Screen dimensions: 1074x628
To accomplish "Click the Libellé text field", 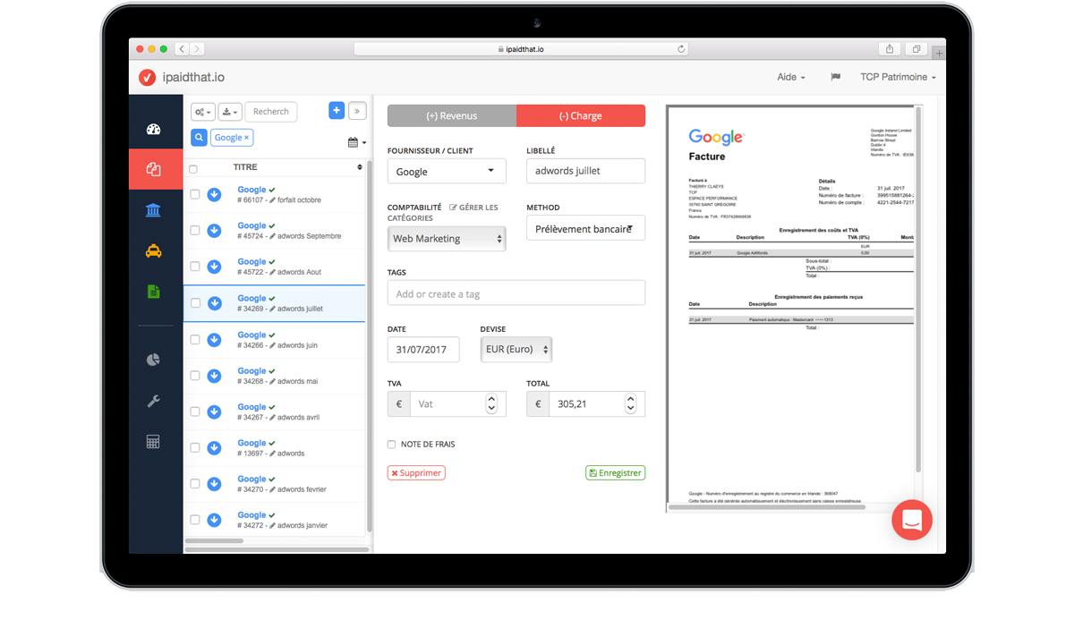I will tap(585, 171).
